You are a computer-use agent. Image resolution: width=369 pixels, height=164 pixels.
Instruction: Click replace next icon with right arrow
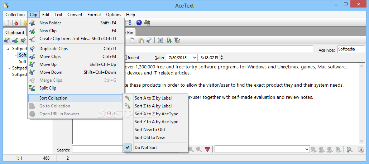330,149
